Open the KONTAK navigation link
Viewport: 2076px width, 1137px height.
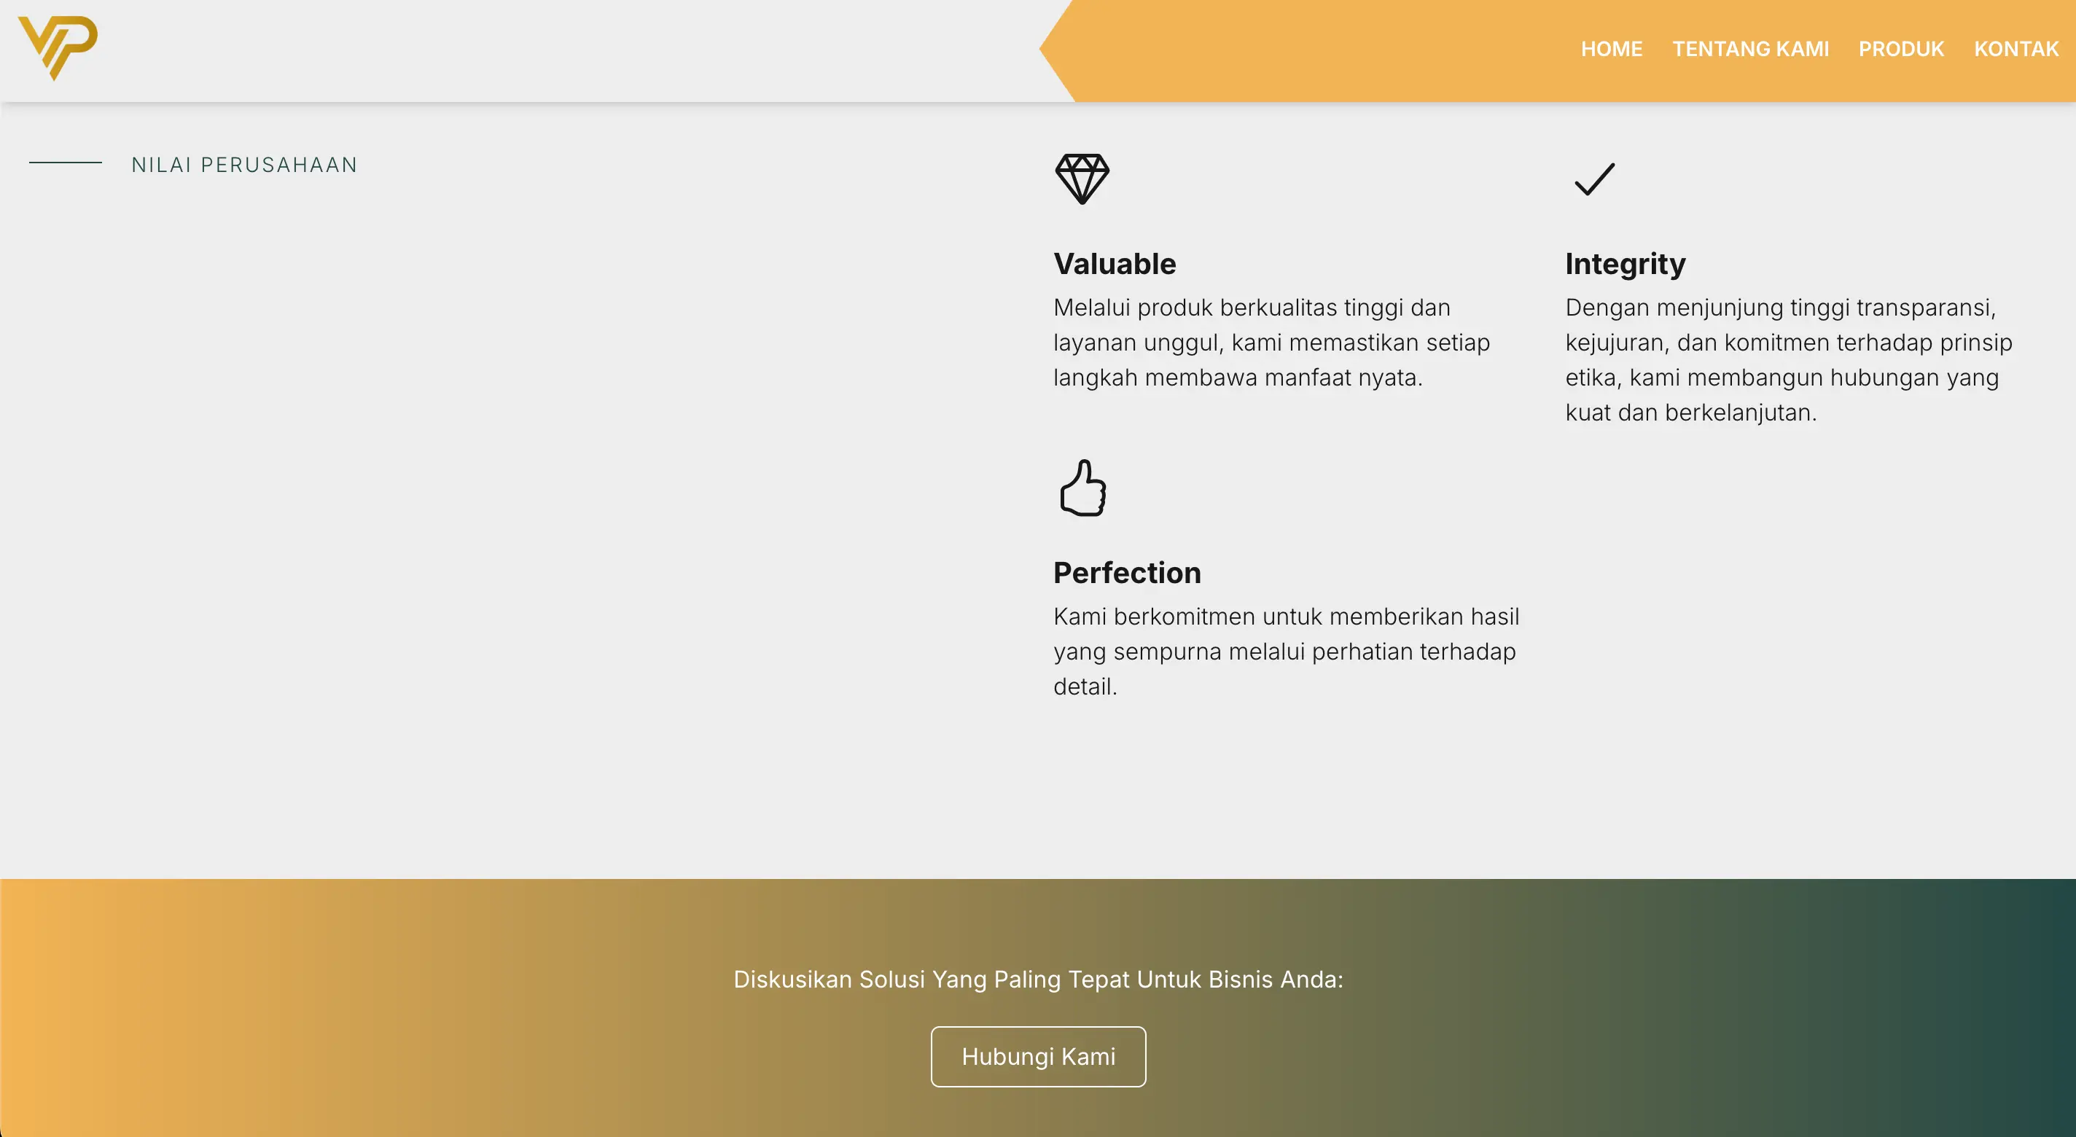pyautogui.click(x=2015, y=49)
